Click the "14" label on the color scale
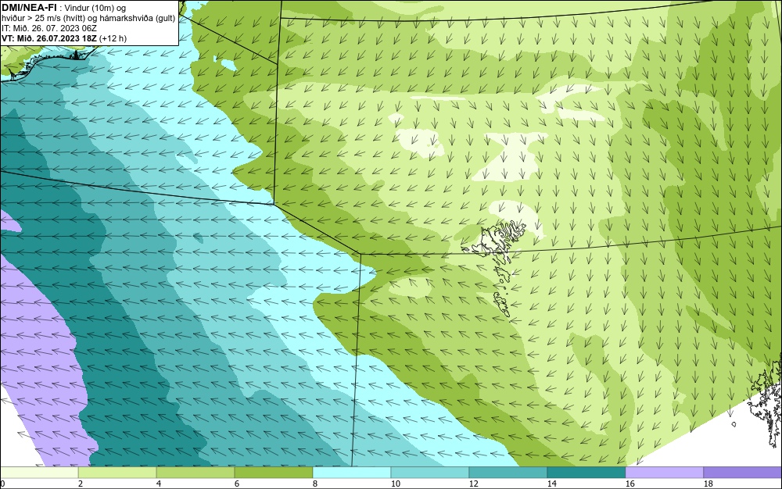 pos(551,484)
